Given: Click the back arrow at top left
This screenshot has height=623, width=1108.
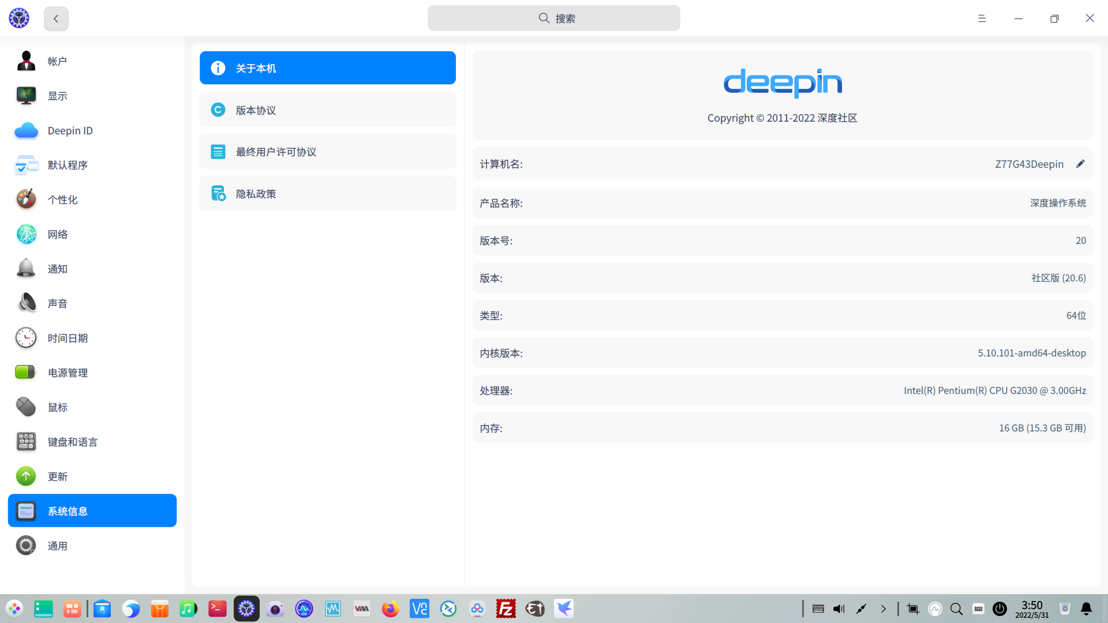Looking at the screenshot, I should [x=55, y=18].
